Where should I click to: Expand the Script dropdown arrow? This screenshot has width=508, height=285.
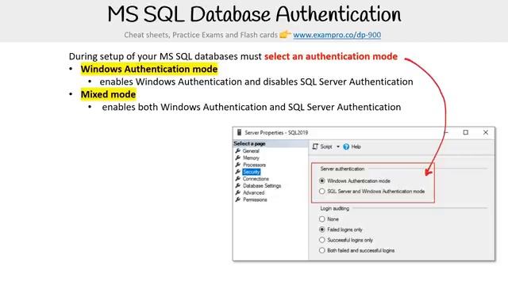[338, 146]
